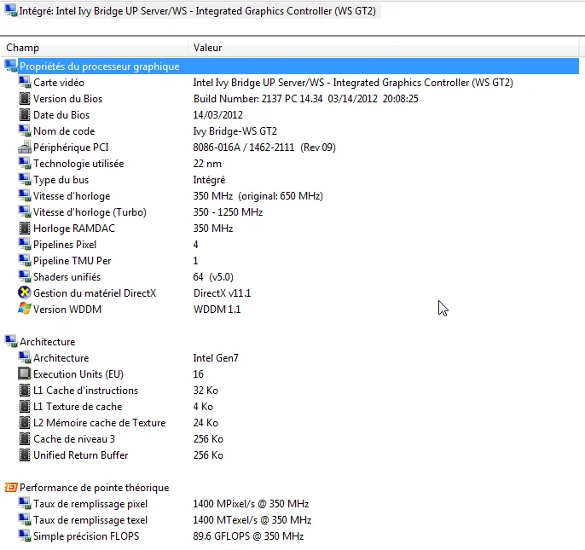This screenshot has width=585, height=550.
Task: Select the Propriétés du processeur graphique group row
Action: point(292,66)
